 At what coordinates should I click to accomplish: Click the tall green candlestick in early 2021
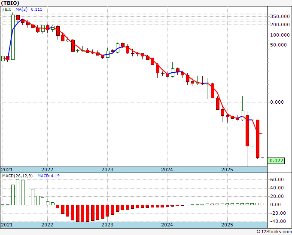13,37
